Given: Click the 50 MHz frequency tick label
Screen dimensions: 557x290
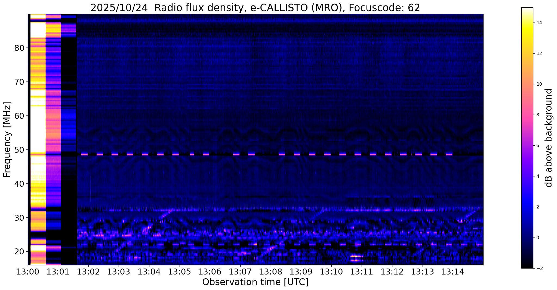Looking at the screenshot, I should click(x=19, y=150).
